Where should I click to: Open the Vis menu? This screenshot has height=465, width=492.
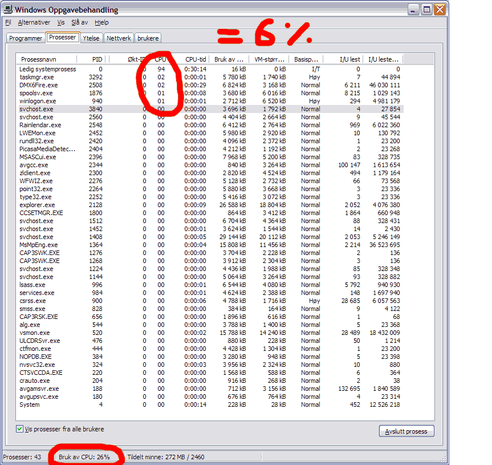(x=61, y=22)
